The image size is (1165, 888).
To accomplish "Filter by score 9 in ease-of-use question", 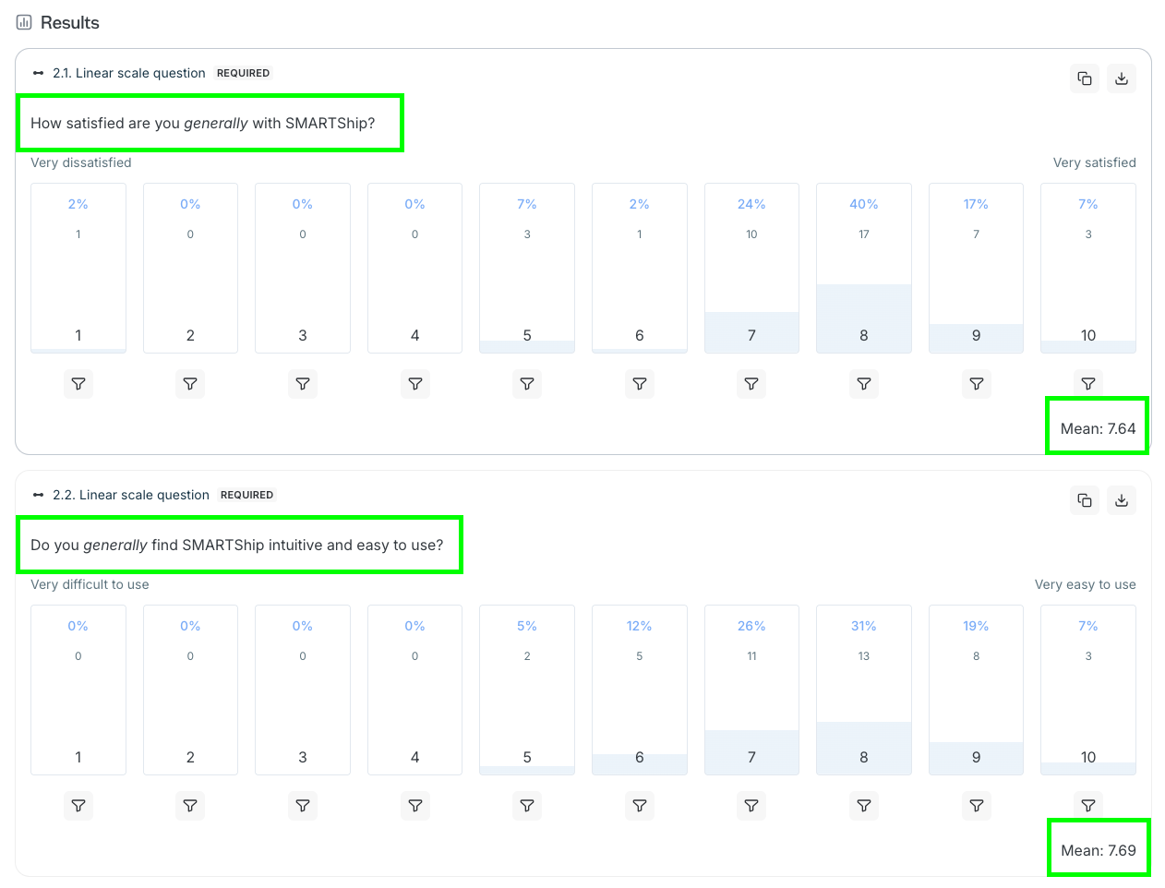I will click(x=976, y=806).
